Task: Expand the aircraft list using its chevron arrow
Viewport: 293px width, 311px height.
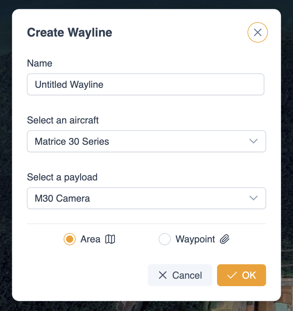Action: coord(253,141)
